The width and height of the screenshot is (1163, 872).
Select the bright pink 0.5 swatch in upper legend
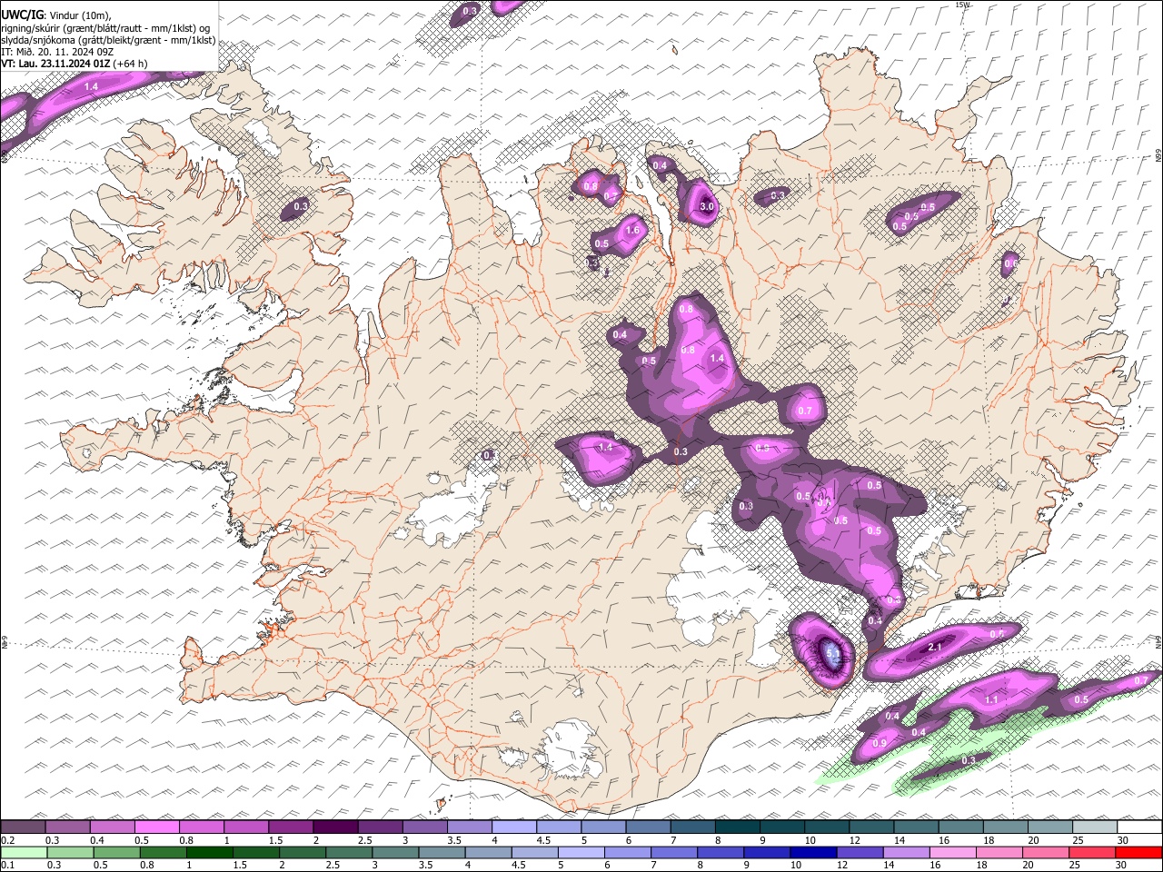156,827
